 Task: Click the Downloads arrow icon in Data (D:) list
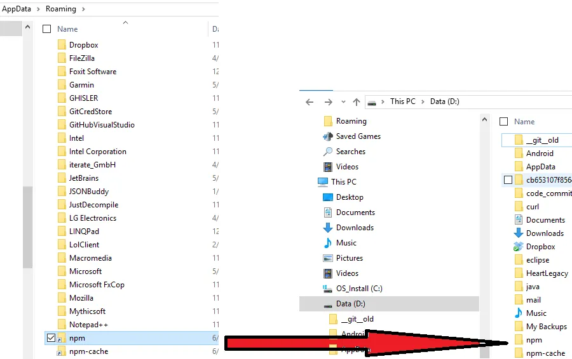(x=519, y=233)
